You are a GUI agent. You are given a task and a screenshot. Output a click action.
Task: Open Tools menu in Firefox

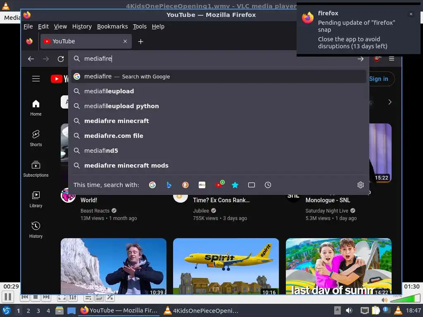pyautogui.click(x=140, y=26)
